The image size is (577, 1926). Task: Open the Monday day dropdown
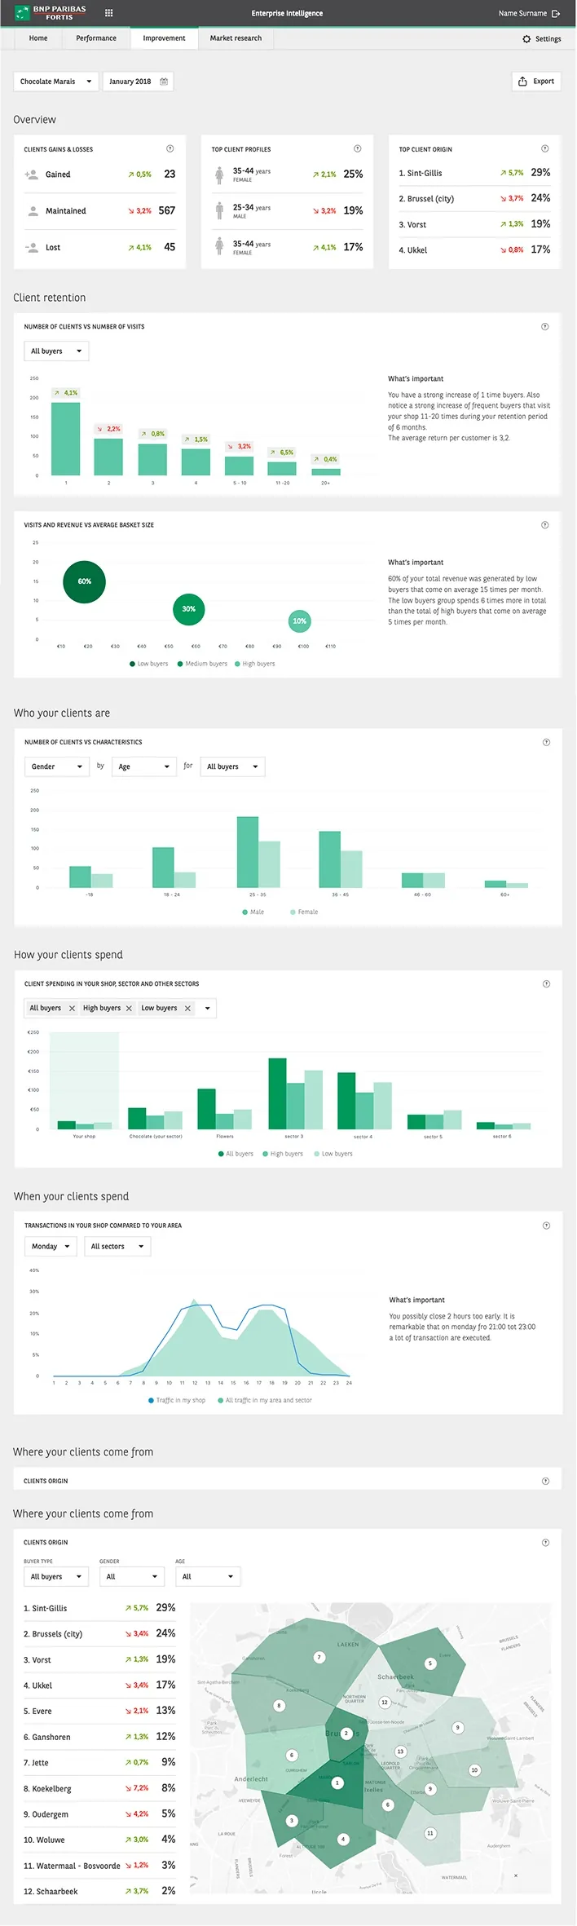click(x=51, y=1246)
